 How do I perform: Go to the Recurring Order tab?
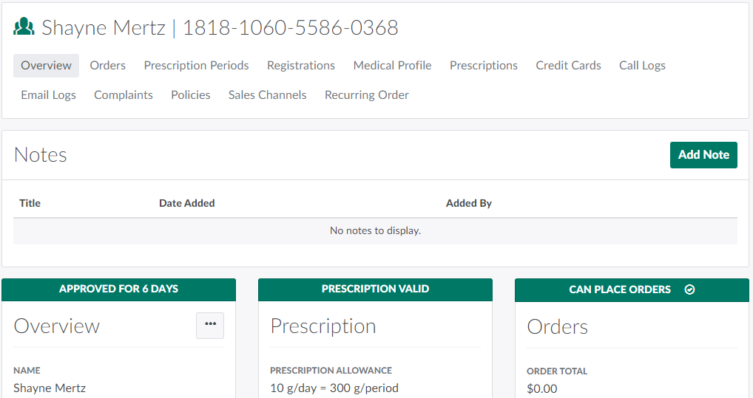(367, 95)
